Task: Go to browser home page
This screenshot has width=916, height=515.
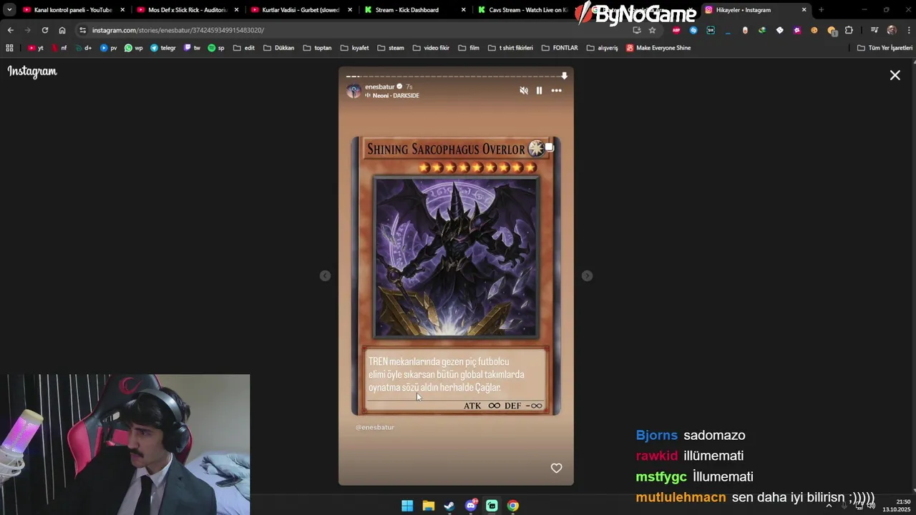Action: point(62,30)
